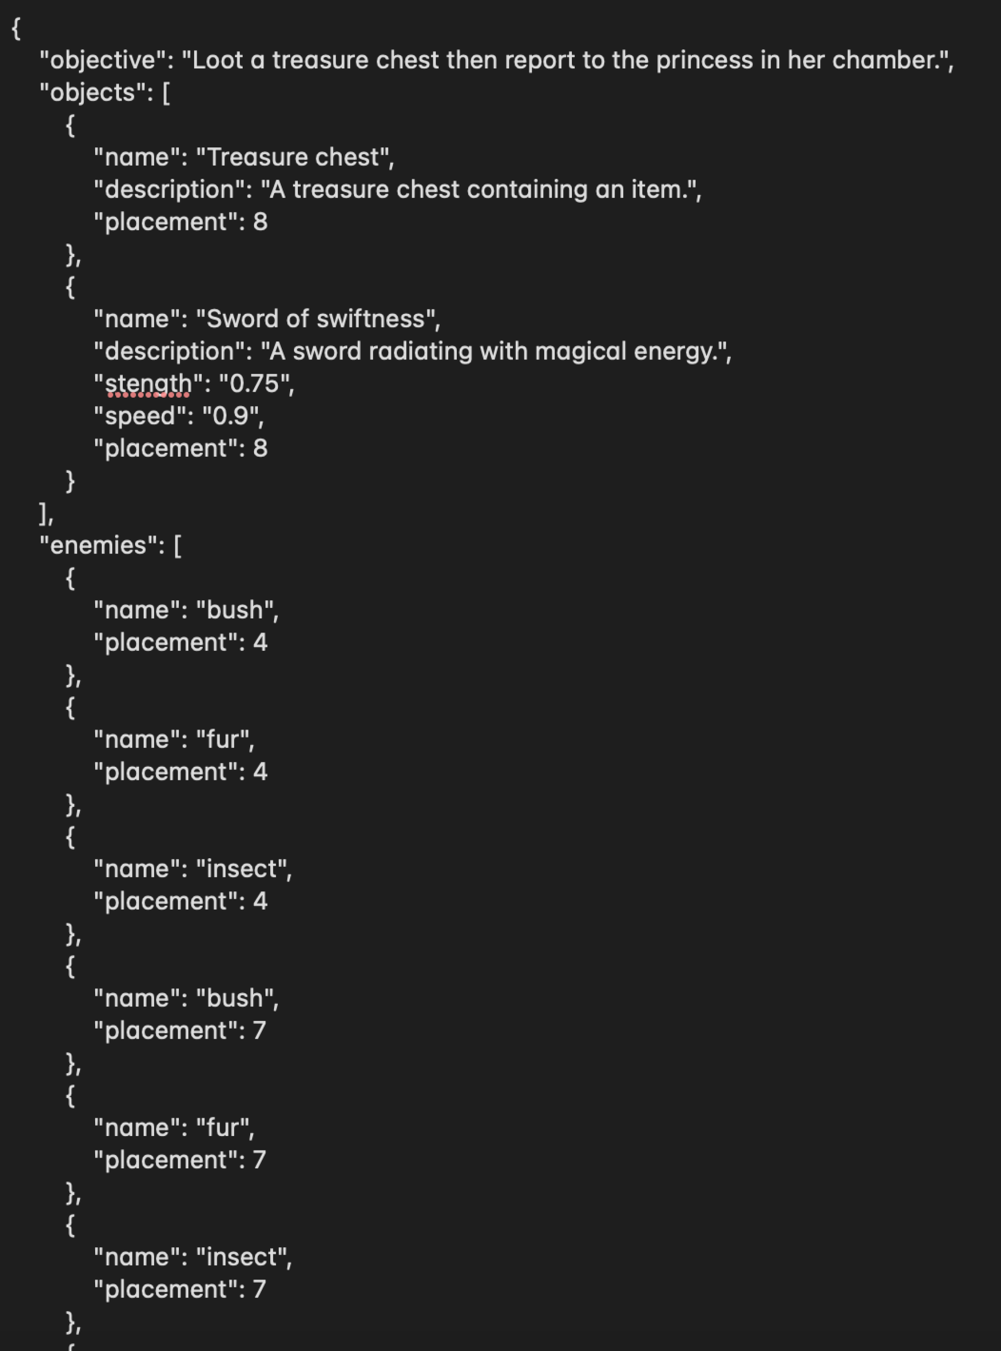This screenshot has width=1001, height=1351.
Task: Click the closing bracket of the objects array
Action: click(44, 513)
